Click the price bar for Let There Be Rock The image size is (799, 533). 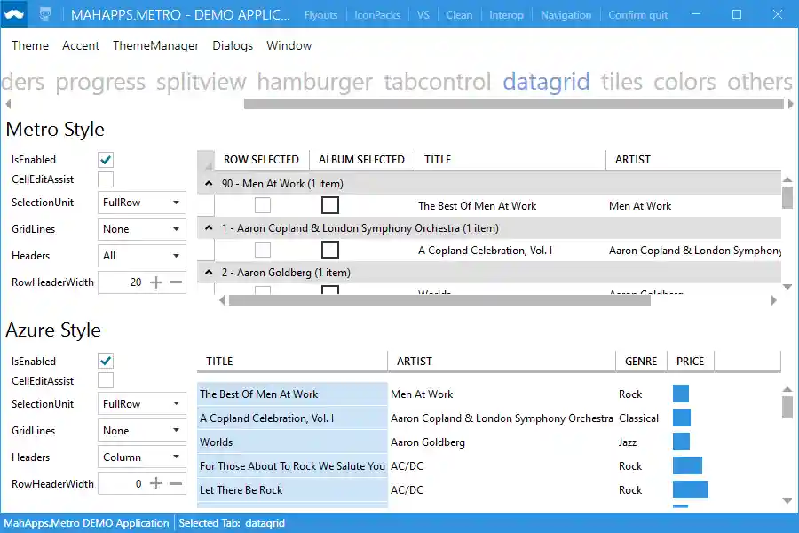pos(691,489)
